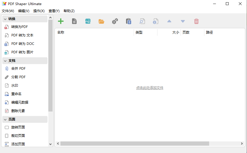Select the 合并 PDF label

pyautogui.click(x=18, y=69)
